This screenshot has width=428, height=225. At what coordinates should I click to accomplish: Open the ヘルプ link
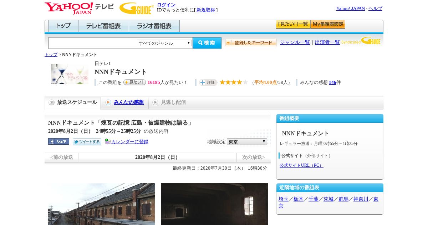[x=375, y=8]
